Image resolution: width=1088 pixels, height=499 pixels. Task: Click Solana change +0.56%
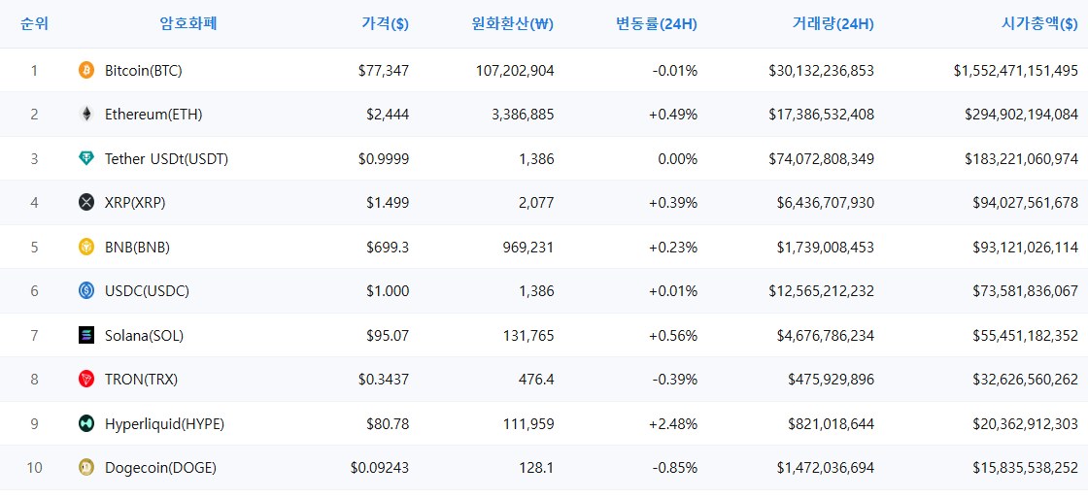click(x=673, y=336)
